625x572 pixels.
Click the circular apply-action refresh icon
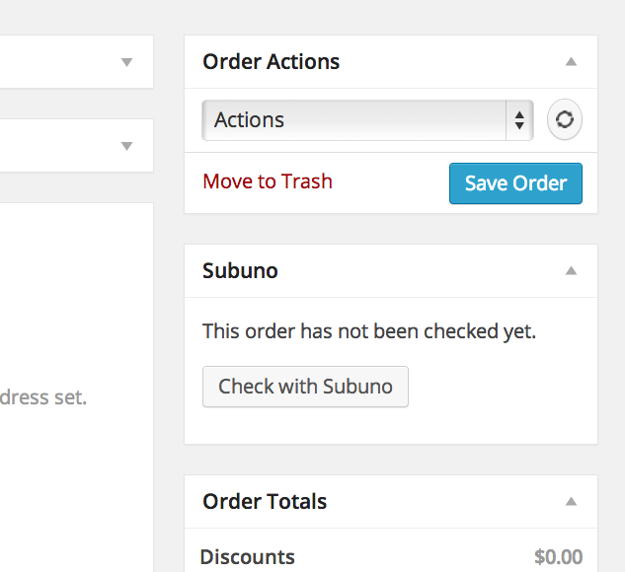click(565, 119)
